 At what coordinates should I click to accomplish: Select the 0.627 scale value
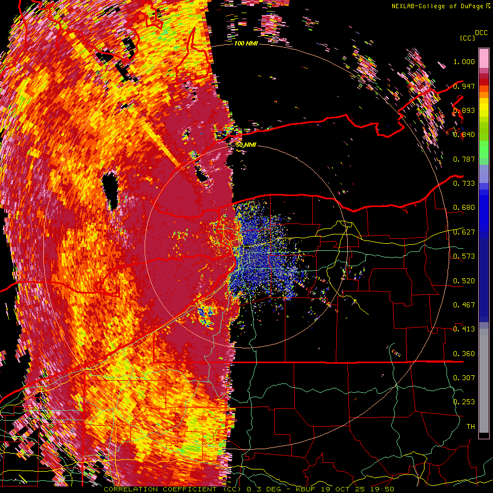coord(464,232)
